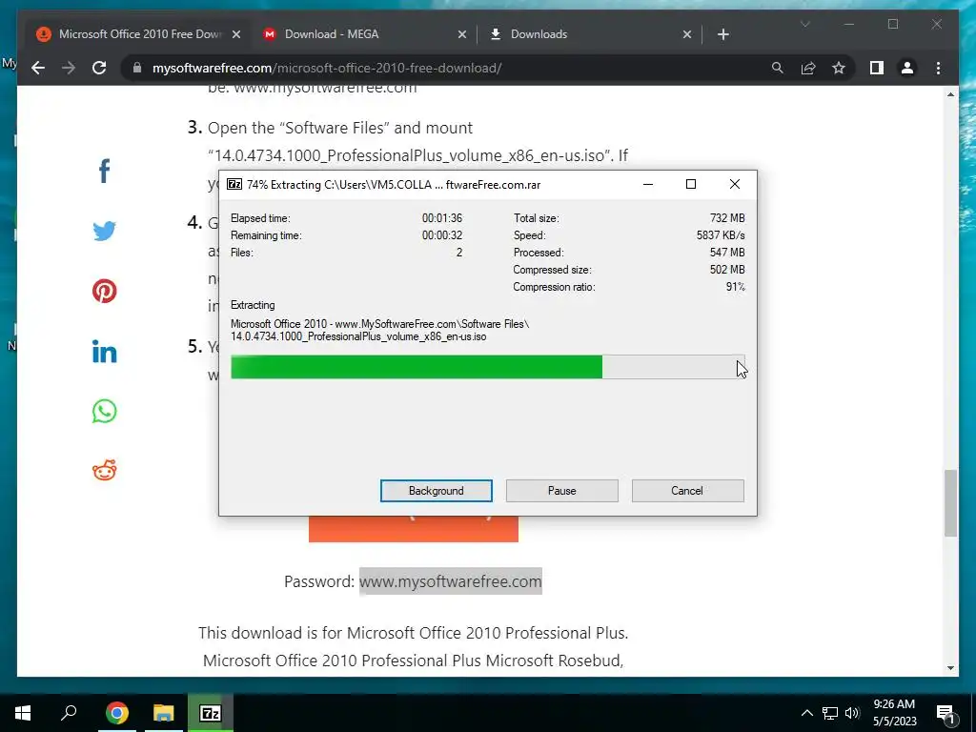Open a new Chrome tab
Screen dimensions: 976x732
click(722, 34)
